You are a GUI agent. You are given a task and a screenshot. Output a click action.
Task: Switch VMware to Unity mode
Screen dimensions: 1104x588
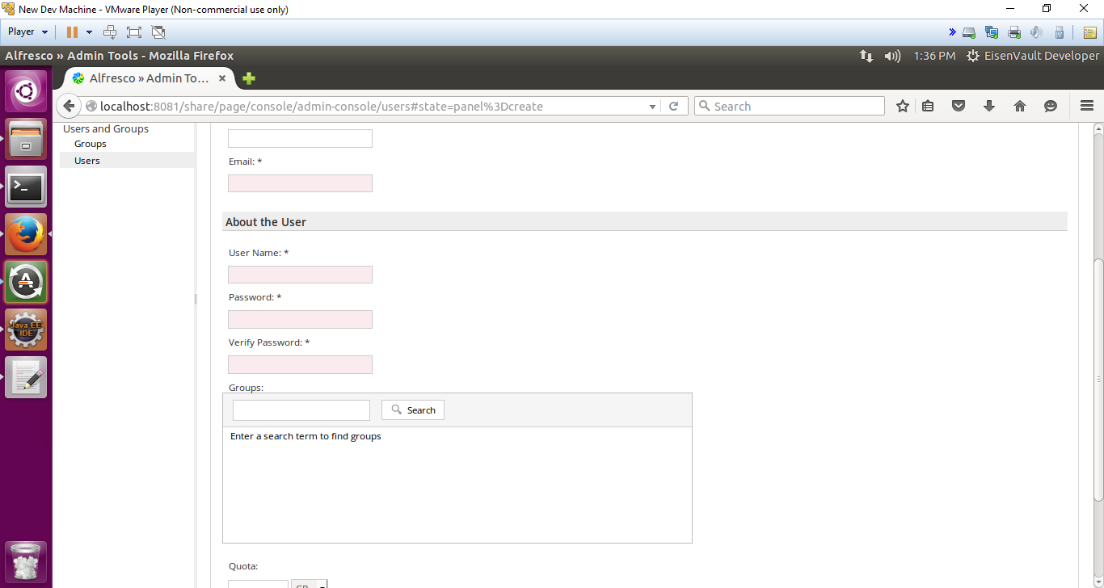(158, 32)
